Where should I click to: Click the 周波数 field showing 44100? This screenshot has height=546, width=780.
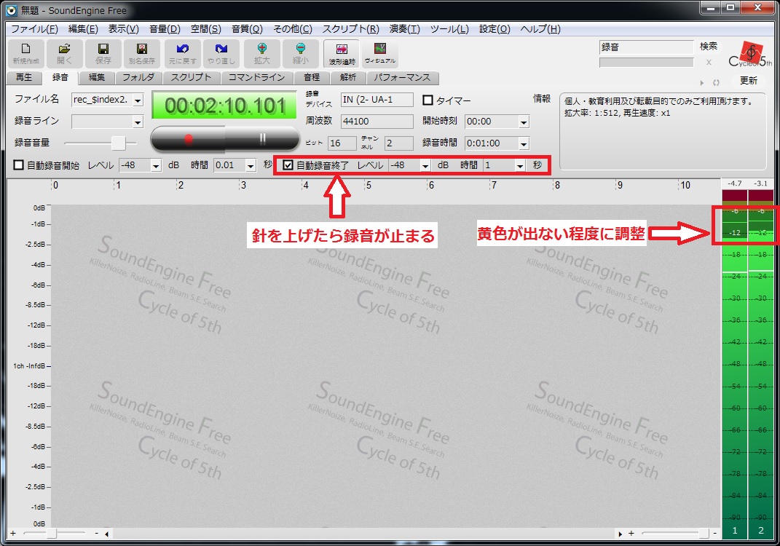tap(377, 122)
